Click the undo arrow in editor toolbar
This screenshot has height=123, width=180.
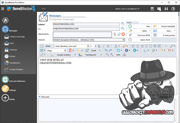106,50
